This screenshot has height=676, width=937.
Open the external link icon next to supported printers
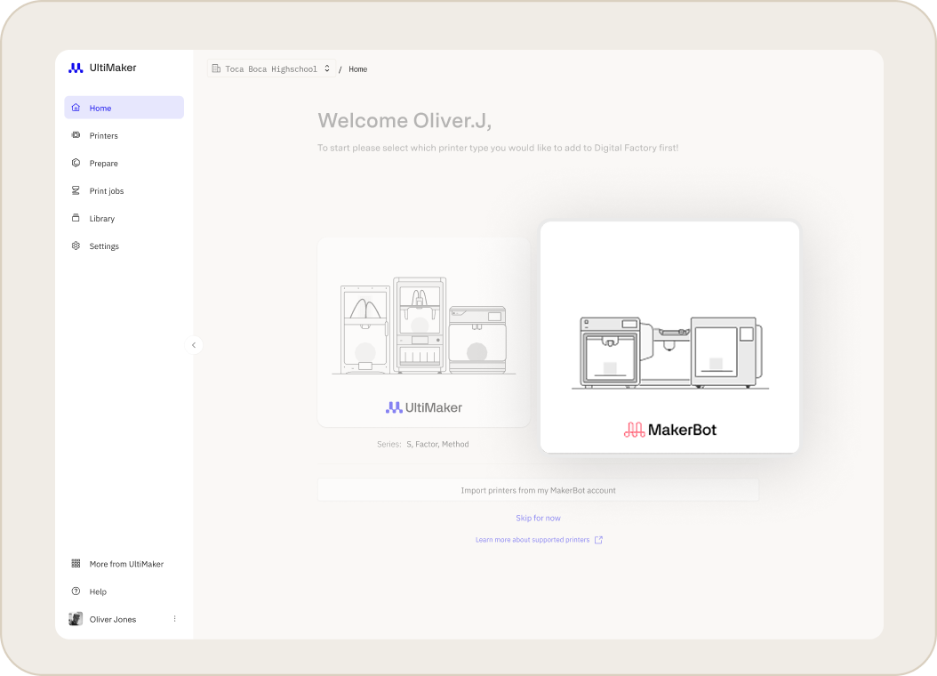[598, 539]
